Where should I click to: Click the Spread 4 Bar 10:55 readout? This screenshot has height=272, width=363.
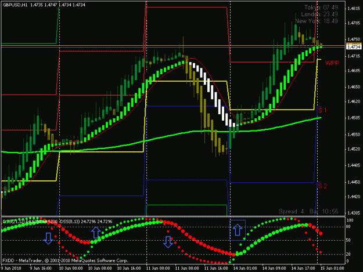click(x=308, y=211)
